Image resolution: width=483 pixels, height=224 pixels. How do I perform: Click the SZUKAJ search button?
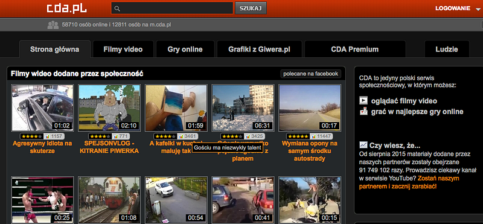(x=251, y=8)
